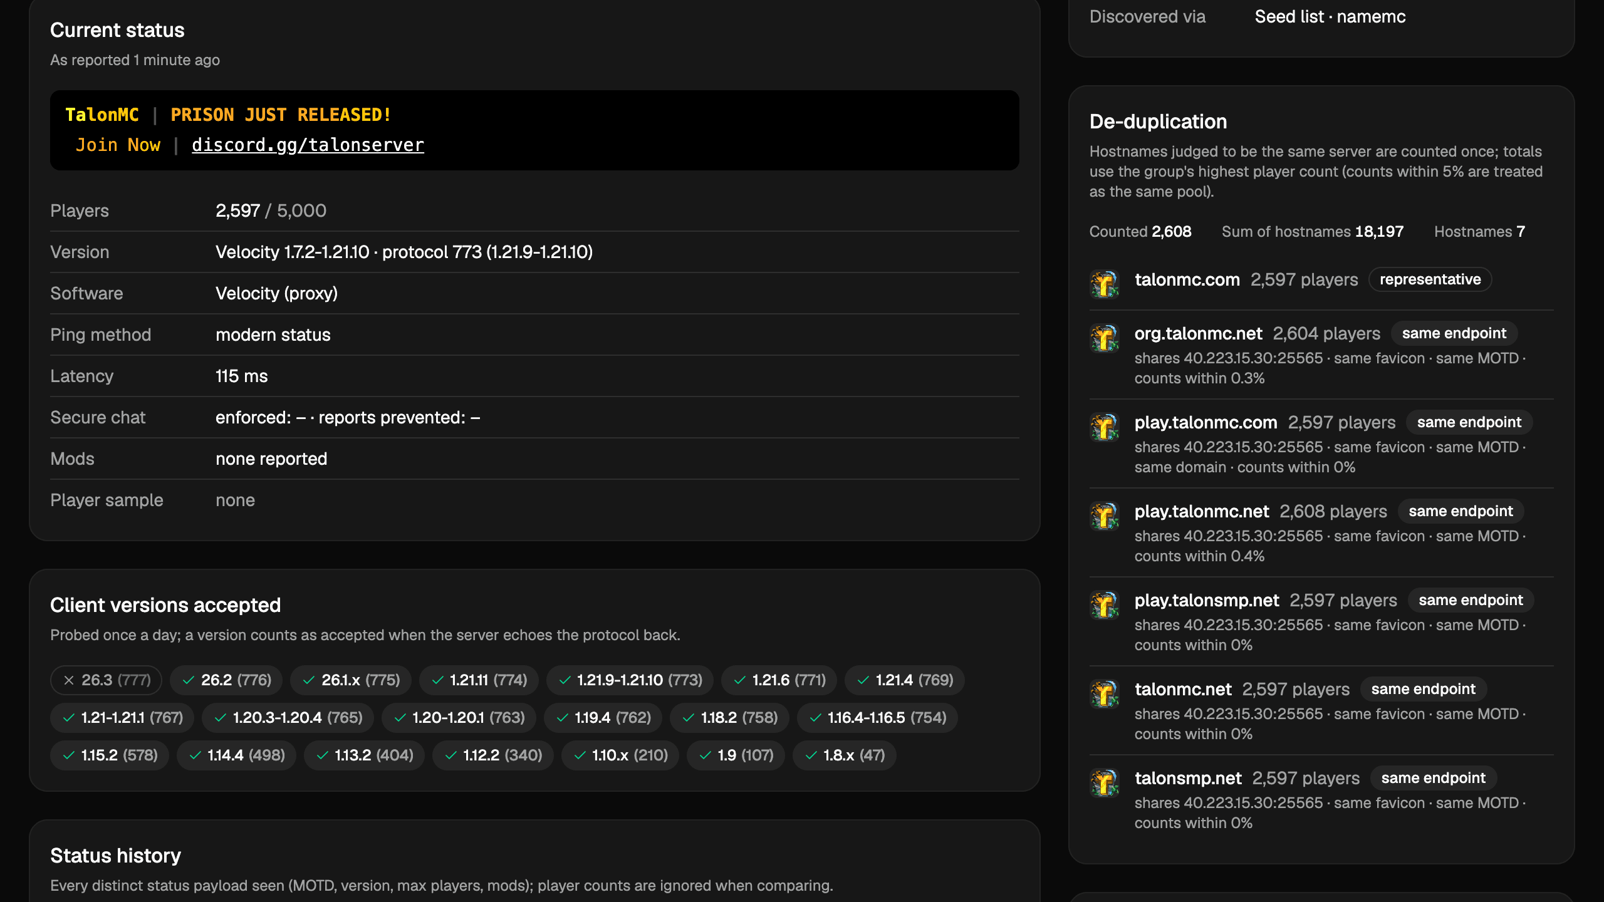The image size is (1604, 902).
Task: Select the 1.21.9-1.21.10 (773) version chip
Action: click(x=630, y=680)
